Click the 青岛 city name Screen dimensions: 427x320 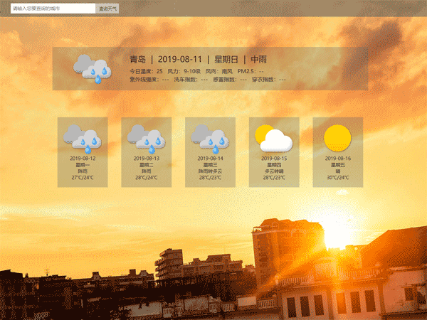[x=137, y=59]
